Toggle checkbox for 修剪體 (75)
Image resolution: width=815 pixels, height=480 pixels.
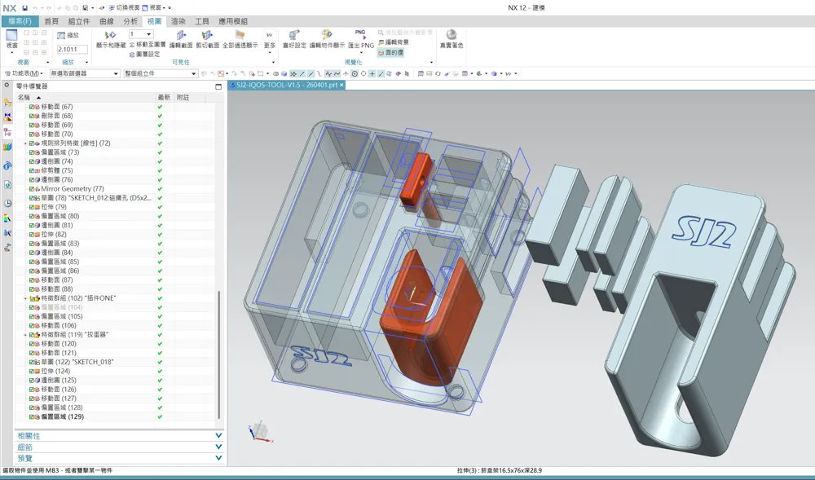pos(32,170)
